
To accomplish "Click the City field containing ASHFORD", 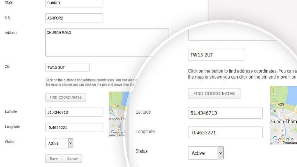I will tap(74, 18).
